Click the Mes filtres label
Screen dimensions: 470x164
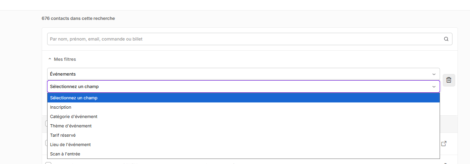(65, 59)
